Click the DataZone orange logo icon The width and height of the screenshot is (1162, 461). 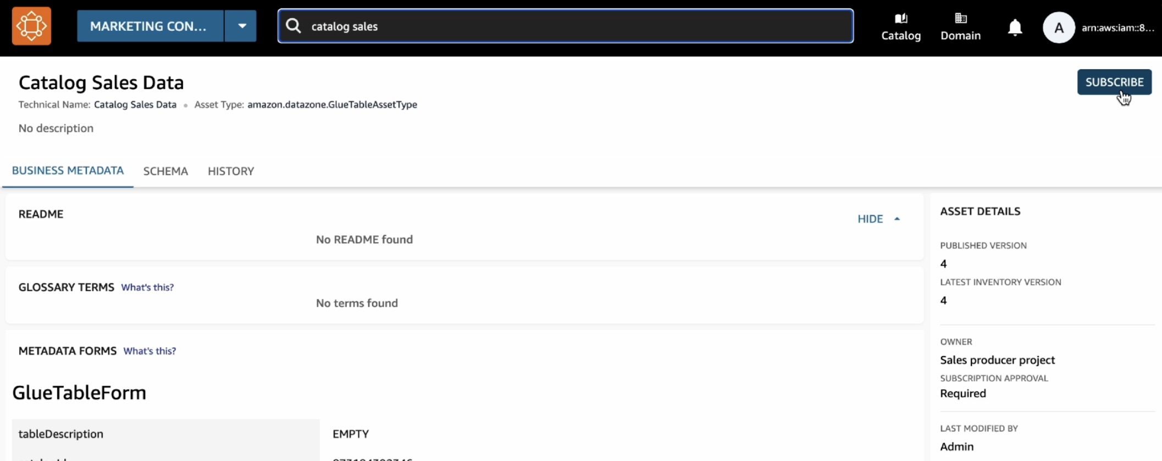click(31, 26)
